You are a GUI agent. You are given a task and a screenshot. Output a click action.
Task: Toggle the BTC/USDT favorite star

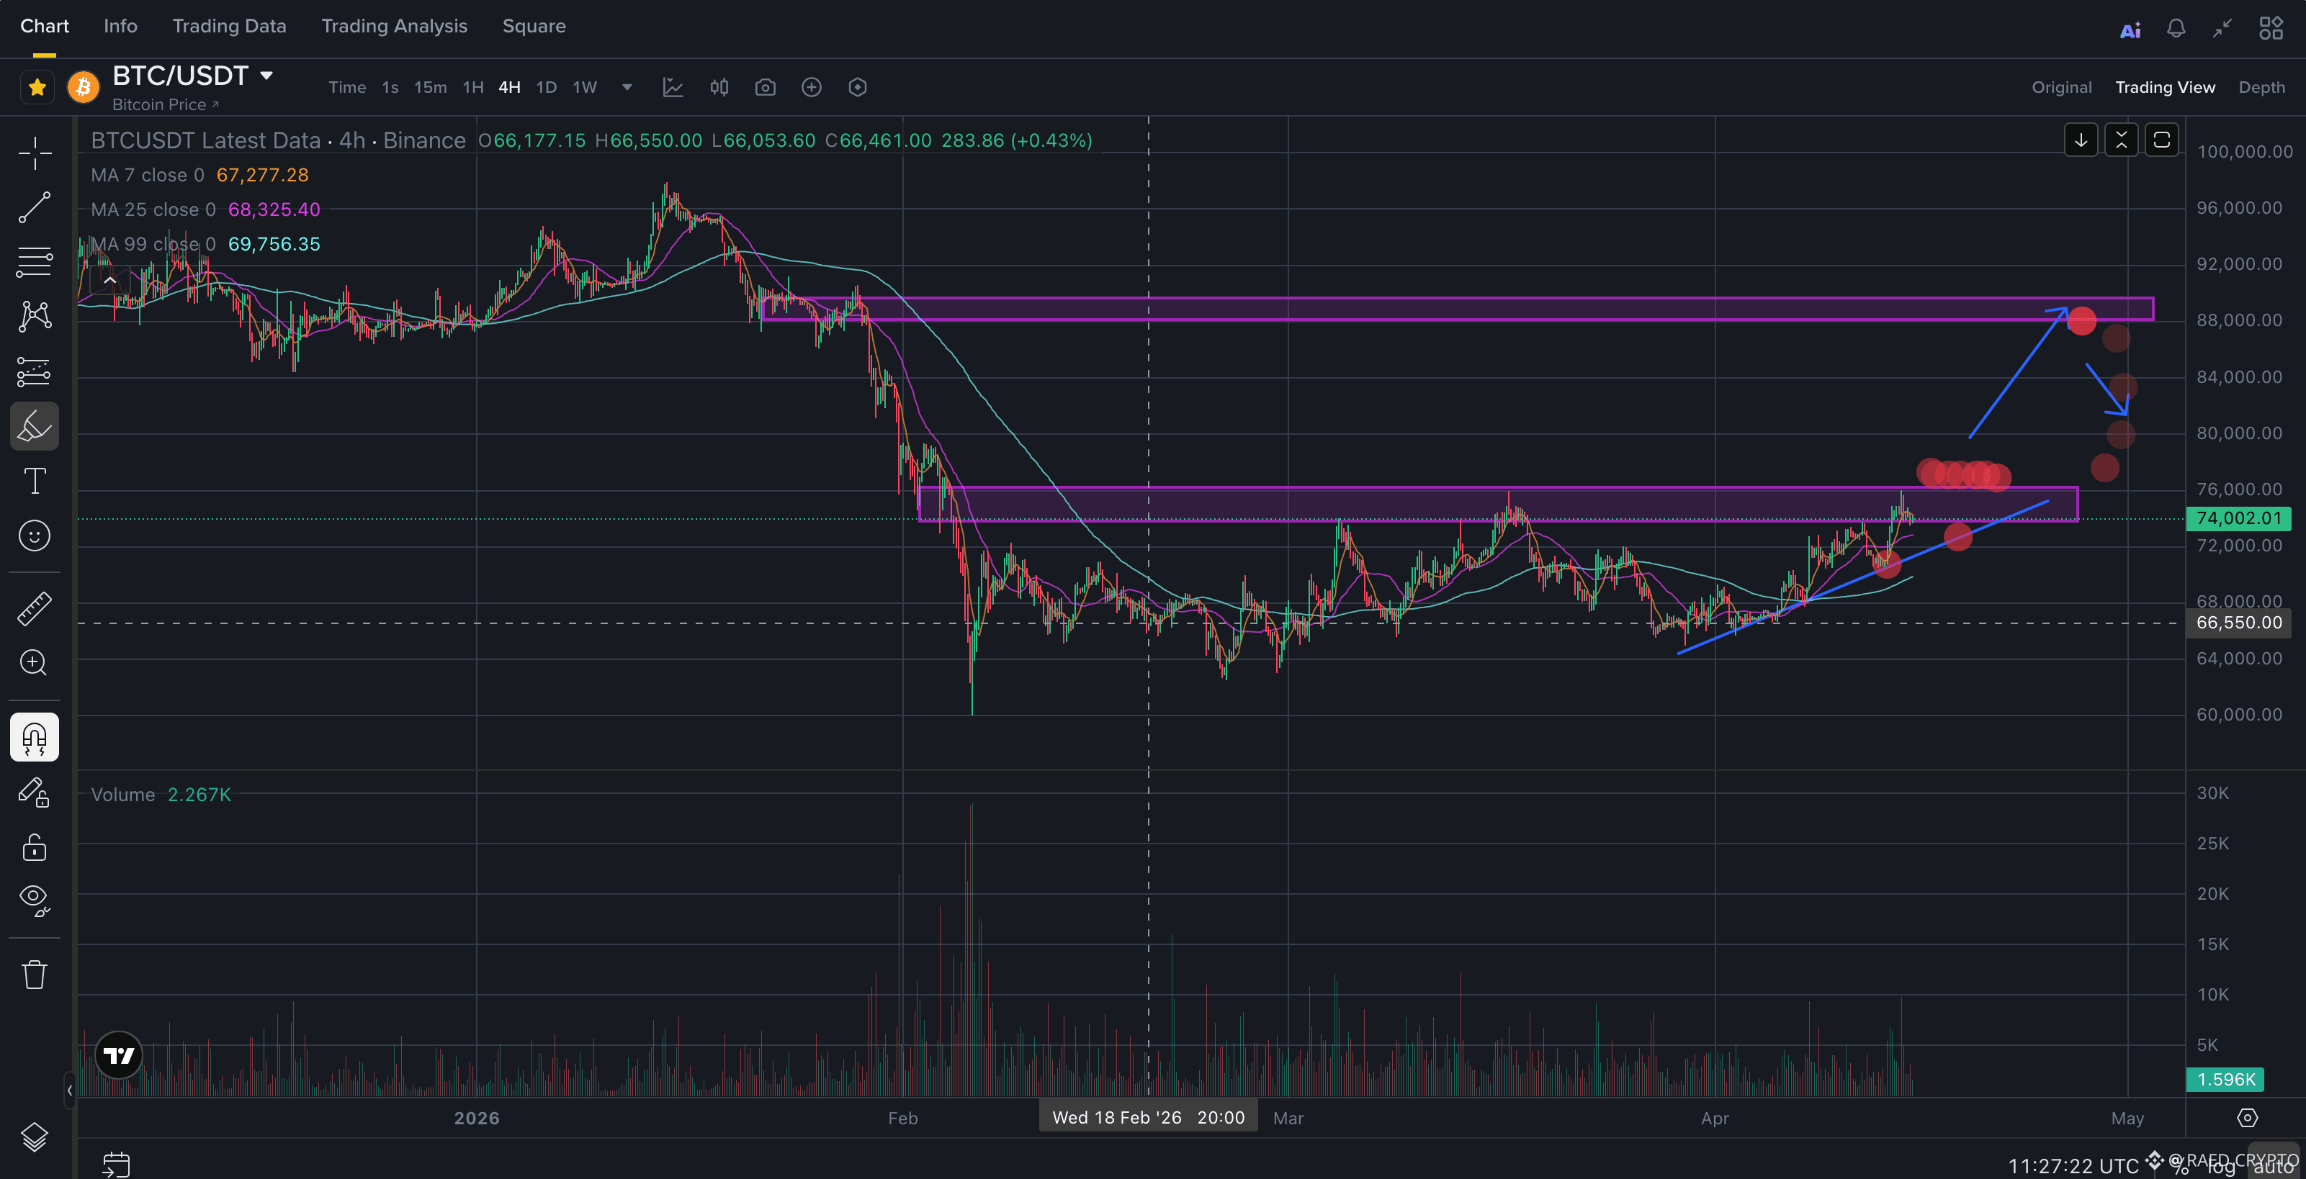pyautogui.click(x=37, y=88)
